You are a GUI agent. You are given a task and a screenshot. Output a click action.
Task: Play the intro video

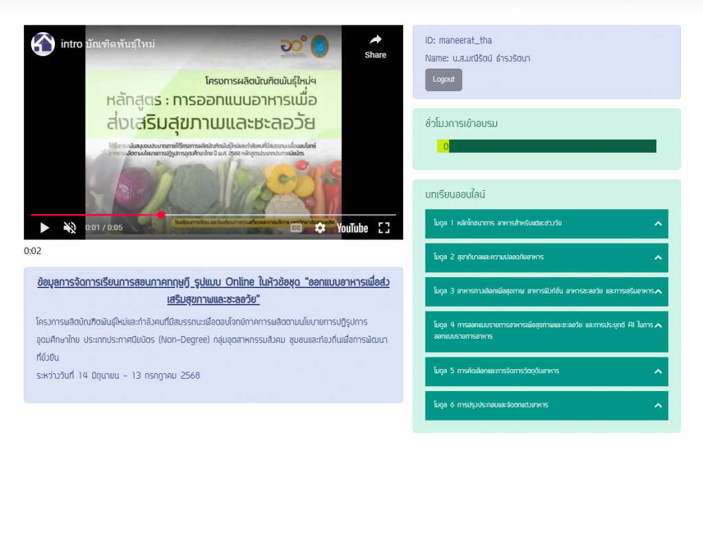[x=45, y=228]
